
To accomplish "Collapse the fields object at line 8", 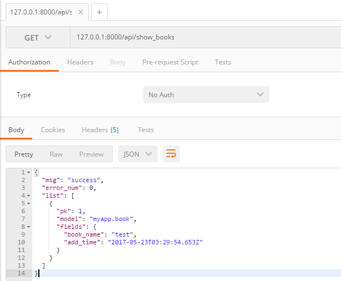I will tap(28, 227).
